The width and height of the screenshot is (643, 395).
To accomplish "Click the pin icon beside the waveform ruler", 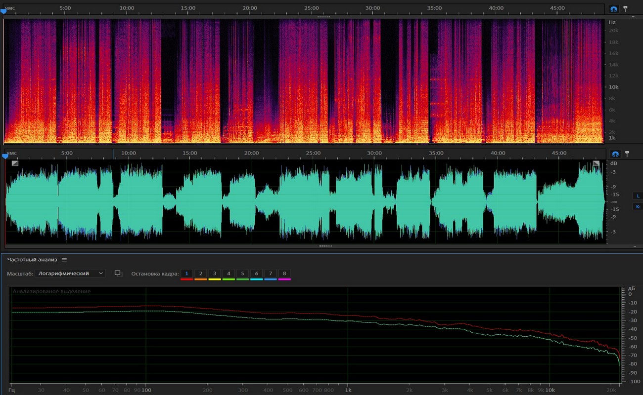I will click(x=626, y=153).
